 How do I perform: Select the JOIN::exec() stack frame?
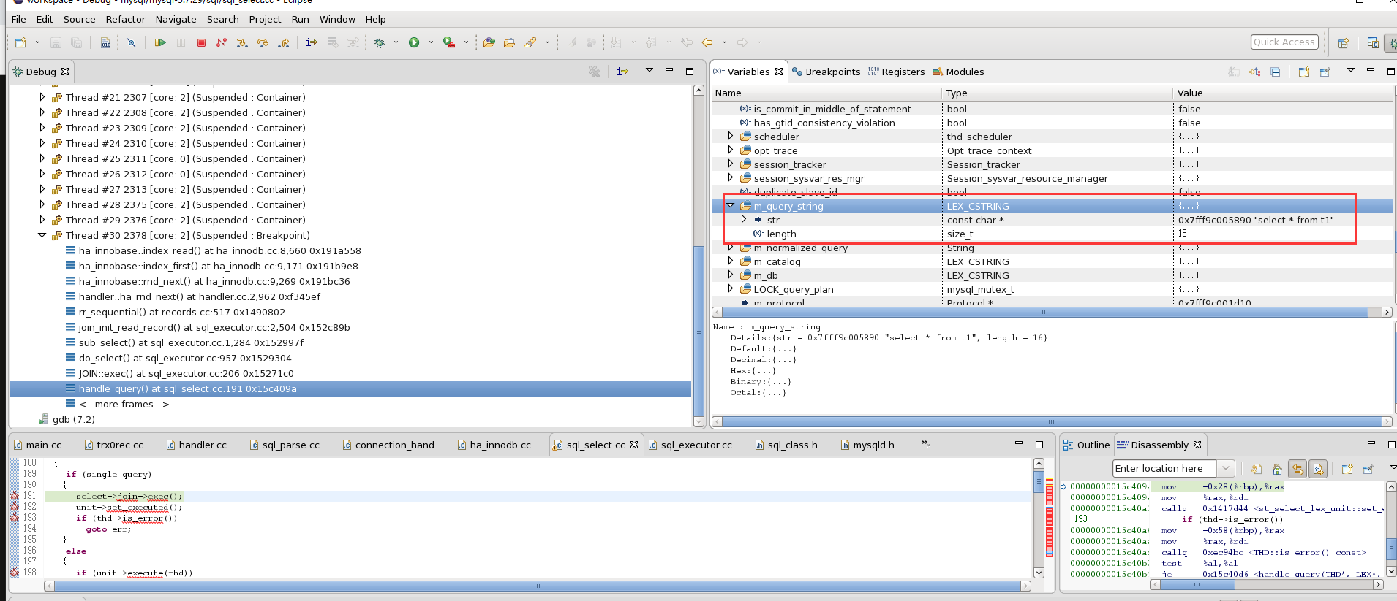point(186,373)
